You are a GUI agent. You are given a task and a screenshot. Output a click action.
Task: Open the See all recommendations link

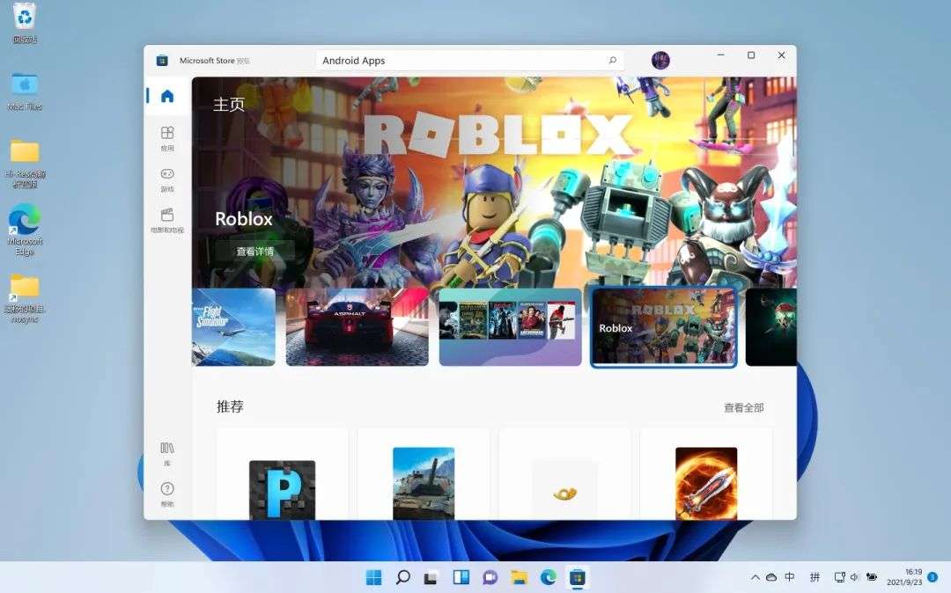click(743, 407)
